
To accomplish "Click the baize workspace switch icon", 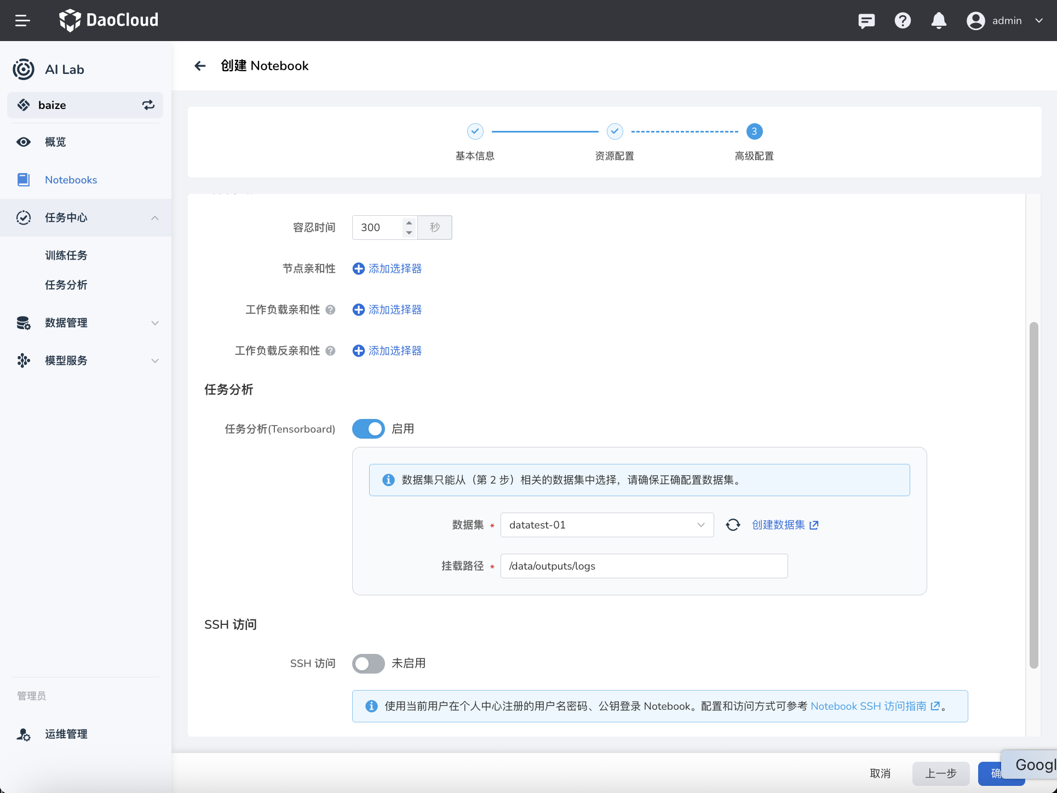I will [x=148, y=105].
